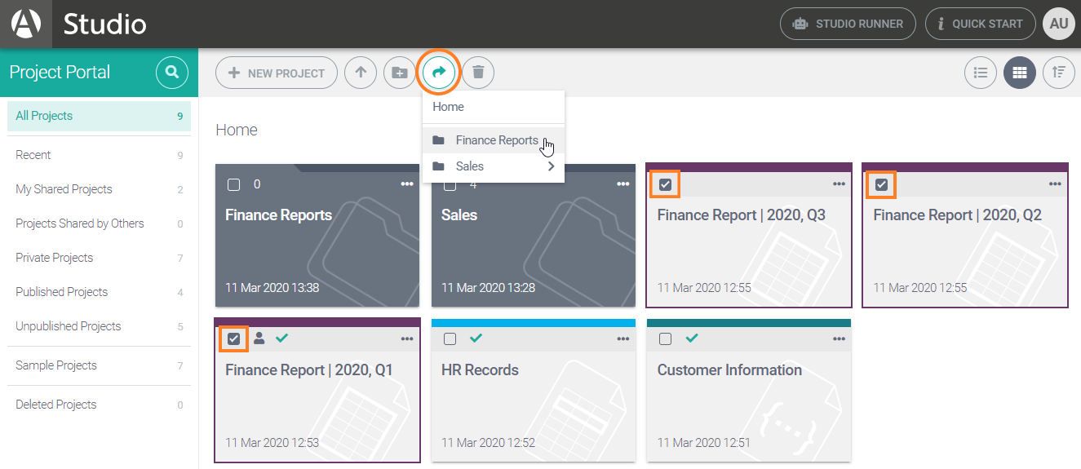
Task: Show Published Projects in sidebar
Action: [x=62, y=292]
